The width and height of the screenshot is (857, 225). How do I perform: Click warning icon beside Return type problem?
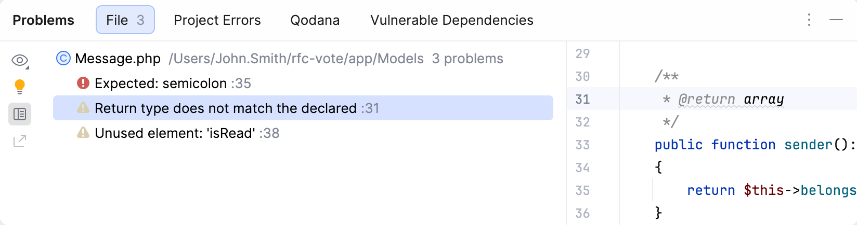[x=83, y=108]
